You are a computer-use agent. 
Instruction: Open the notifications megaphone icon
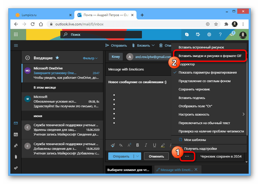232,34
